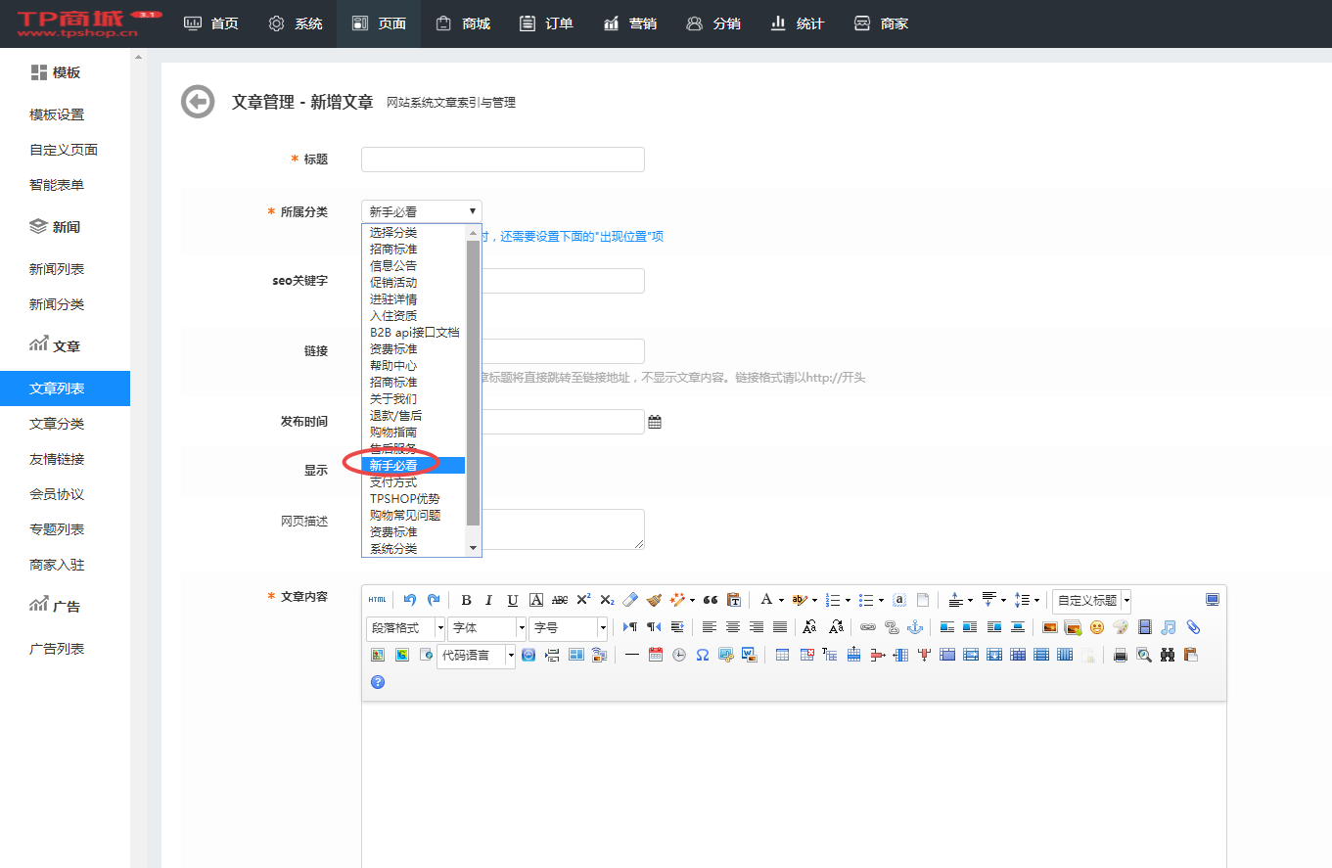Insert a special character with the Omega icon
The image size is (1332, 868).
(702, 655)
